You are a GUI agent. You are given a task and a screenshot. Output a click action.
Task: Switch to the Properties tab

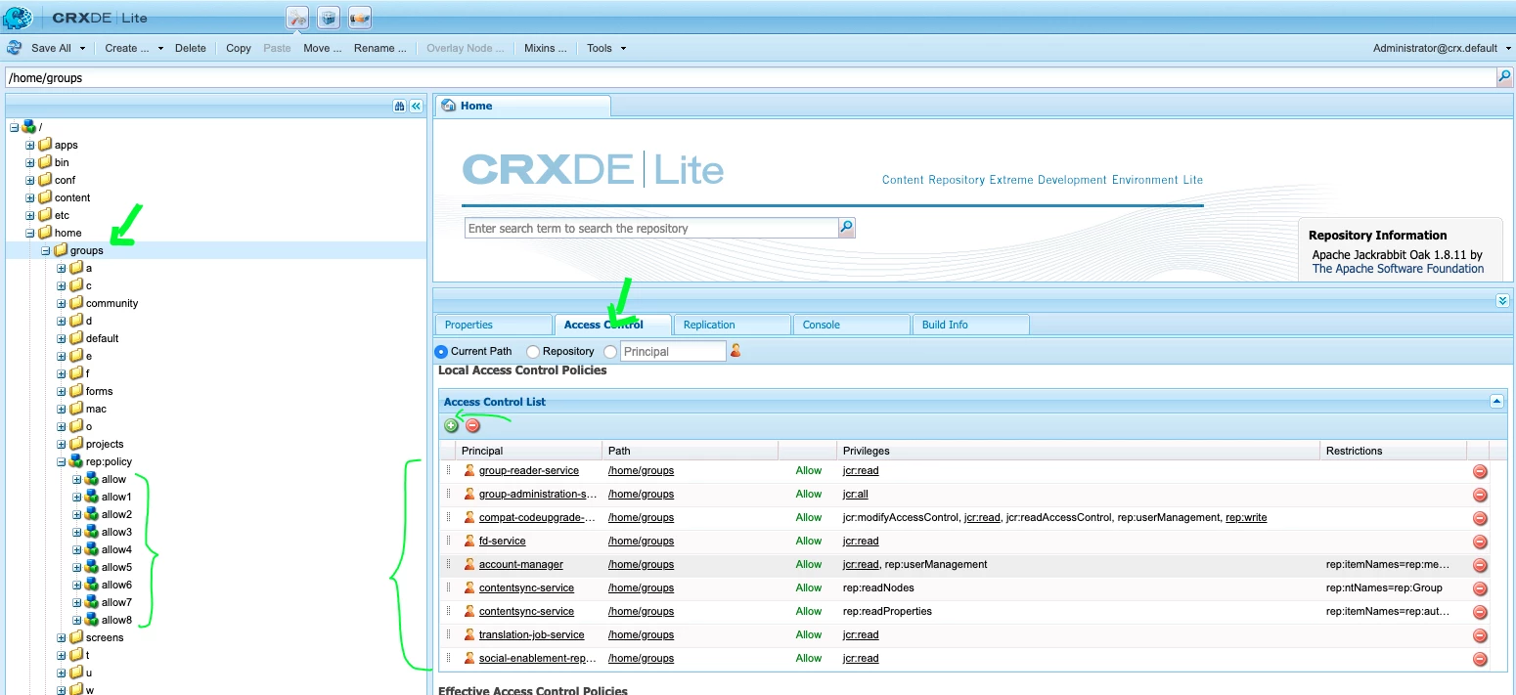pos(493,325)
